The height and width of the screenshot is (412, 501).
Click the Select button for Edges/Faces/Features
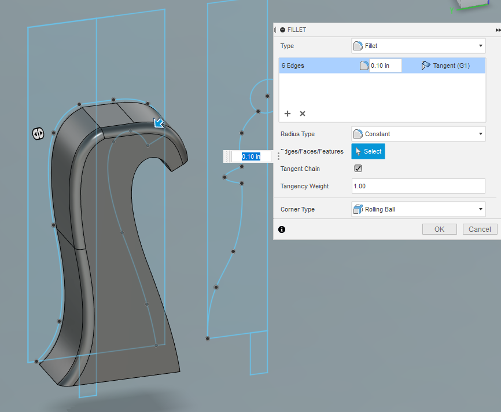click(368, 151)
